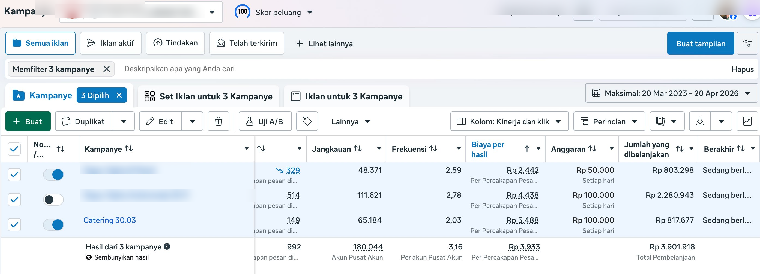
Task: Click the 329 results link
Action: tap(293, 170)
